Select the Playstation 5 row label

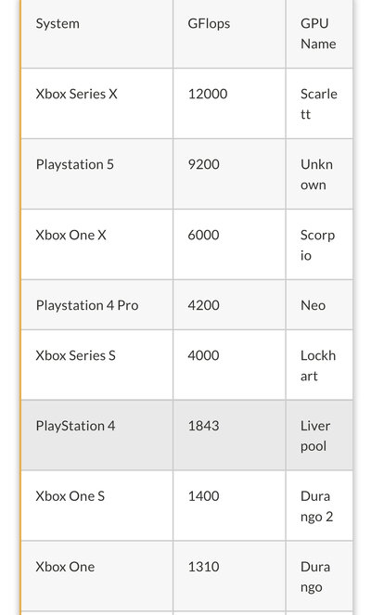coord(75,165)
